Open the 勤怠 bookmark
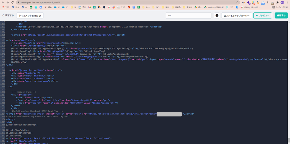 [x=15, y=7]
